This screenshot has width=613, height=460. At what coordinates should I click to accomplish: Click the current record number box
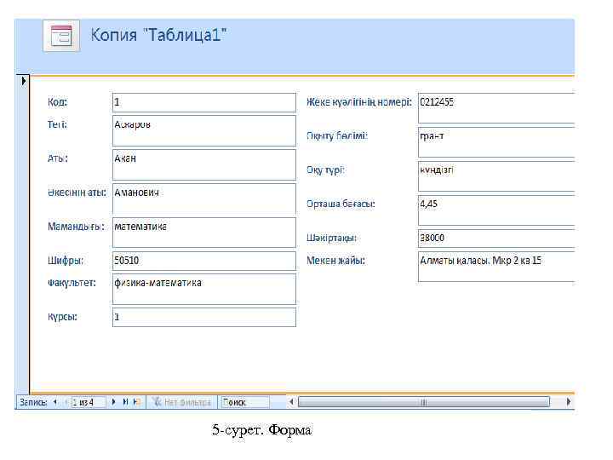coord(88,402)
